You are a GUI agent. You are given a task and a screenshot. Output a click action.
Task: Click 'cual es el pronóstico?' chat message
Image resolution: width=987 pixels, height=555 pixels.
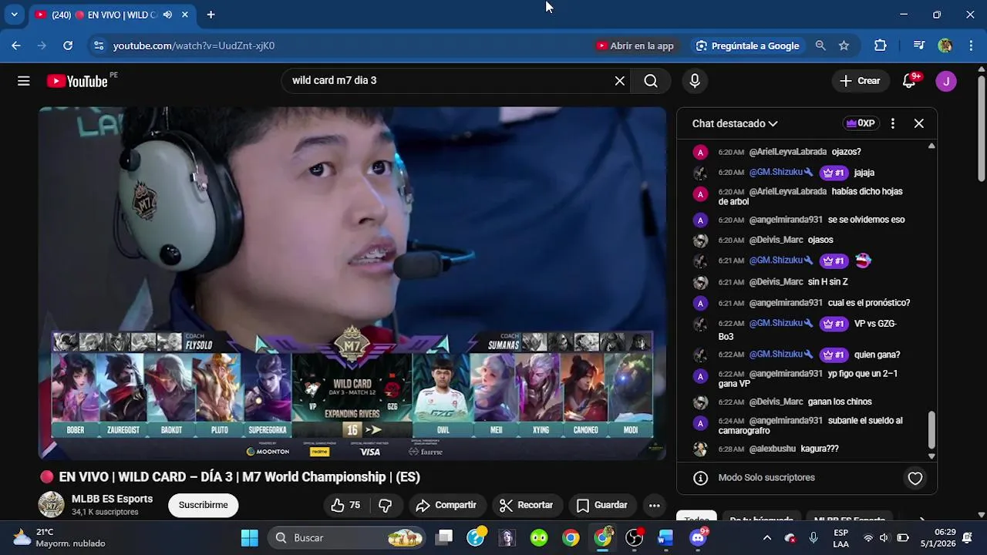(x=869, y=303)
